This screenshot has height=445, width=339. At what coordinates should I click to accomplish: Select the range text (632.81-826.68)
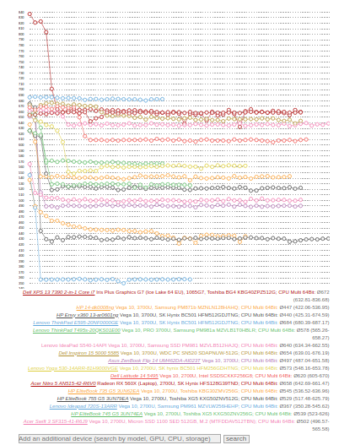(311, 300)
